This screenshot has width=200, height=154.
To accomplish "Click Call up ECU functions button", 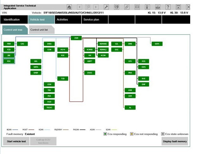I will (43, 141).
